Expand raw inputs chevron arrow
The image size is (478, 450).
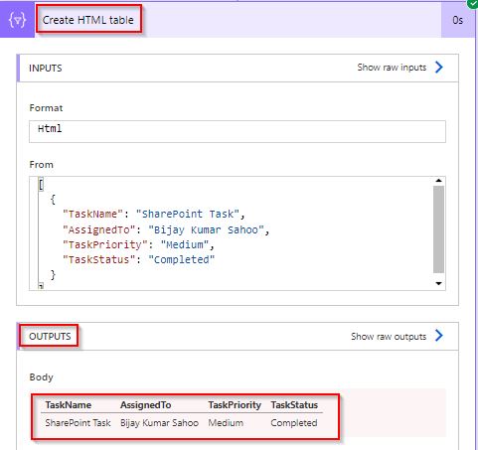point(439,68)
